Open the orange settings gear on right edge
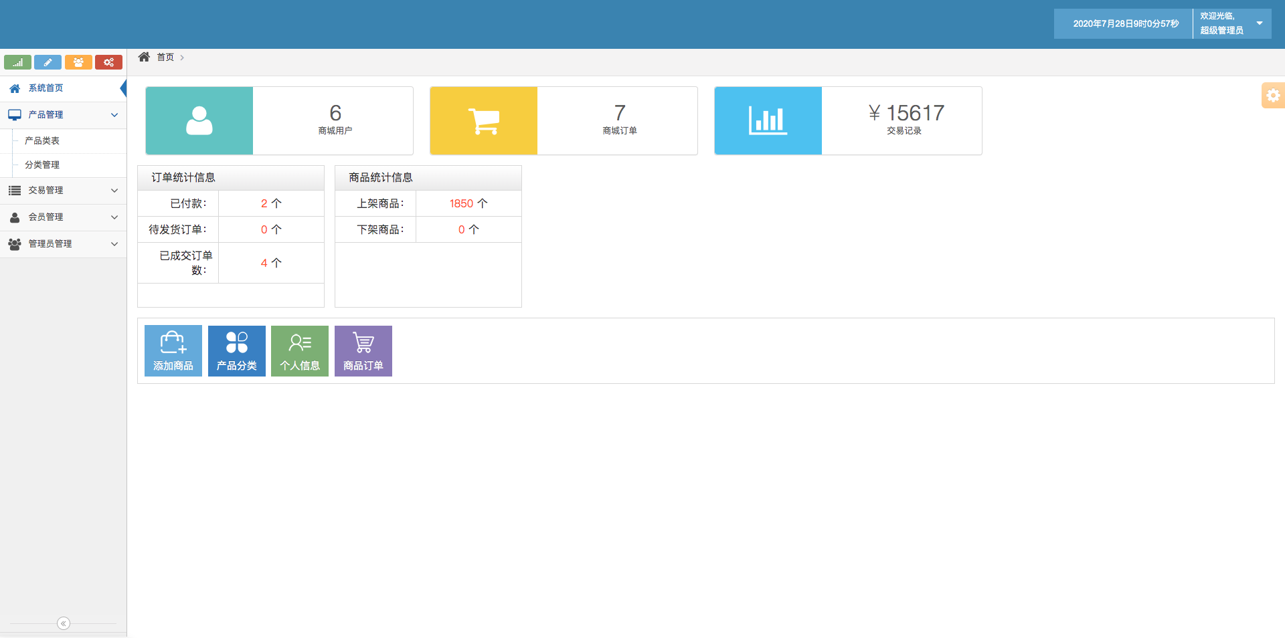Image resolution: width=1285 pixels, height=638 pixels. 1273,95
